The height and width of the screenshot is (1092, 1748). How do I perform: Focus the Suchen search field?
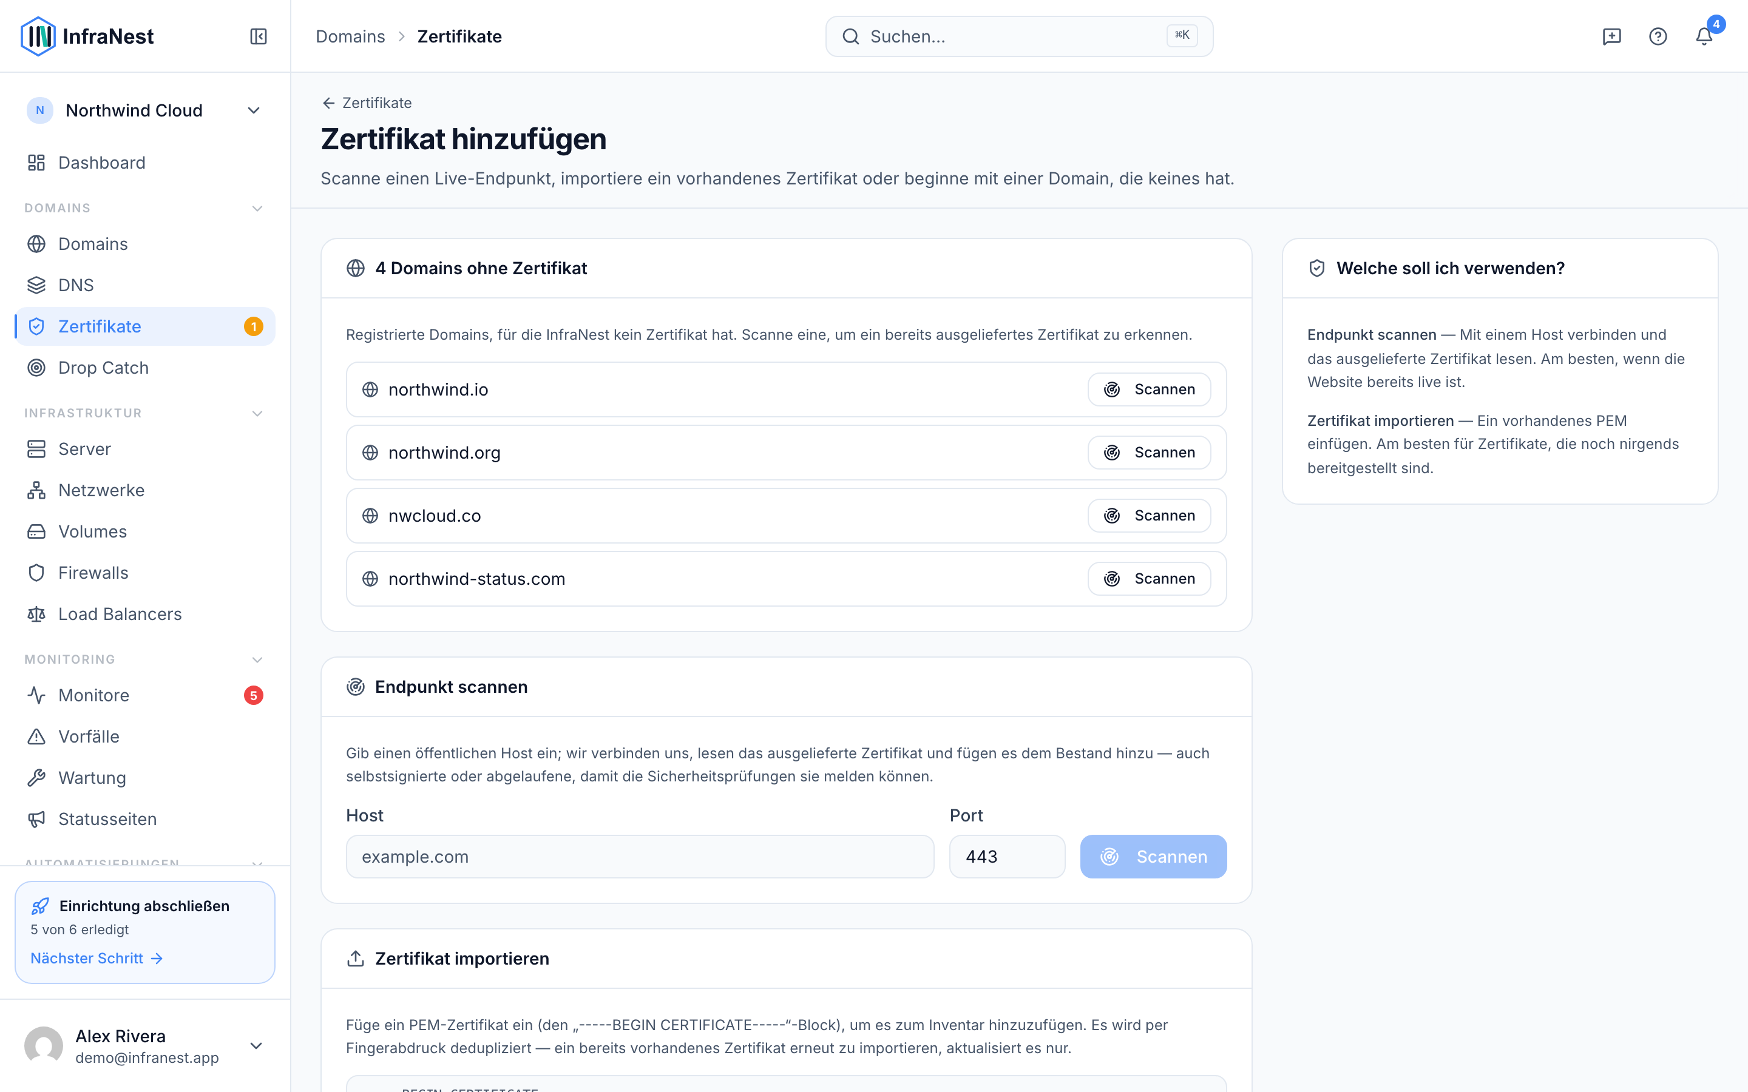coord(1019,36)
